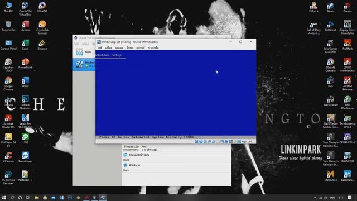Open Metro2033 desktop shortcut
This screenshot has height=201, width=357.
(x=330, y=176)
